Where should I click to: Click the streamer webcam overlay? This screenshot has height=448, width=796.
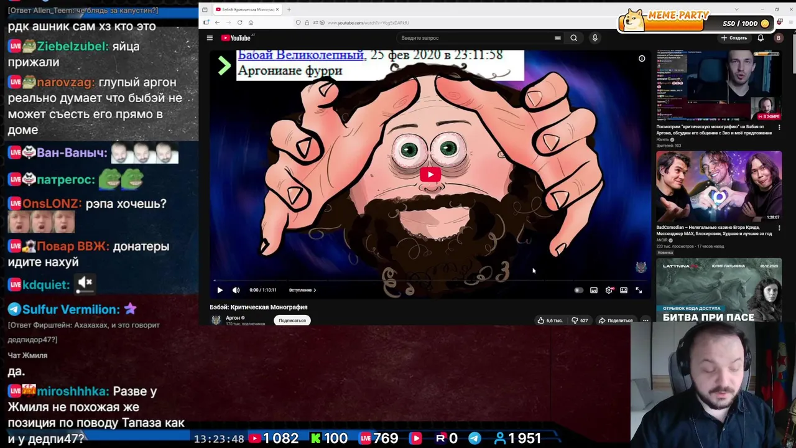pyautogui.click(x=713, y=385)
